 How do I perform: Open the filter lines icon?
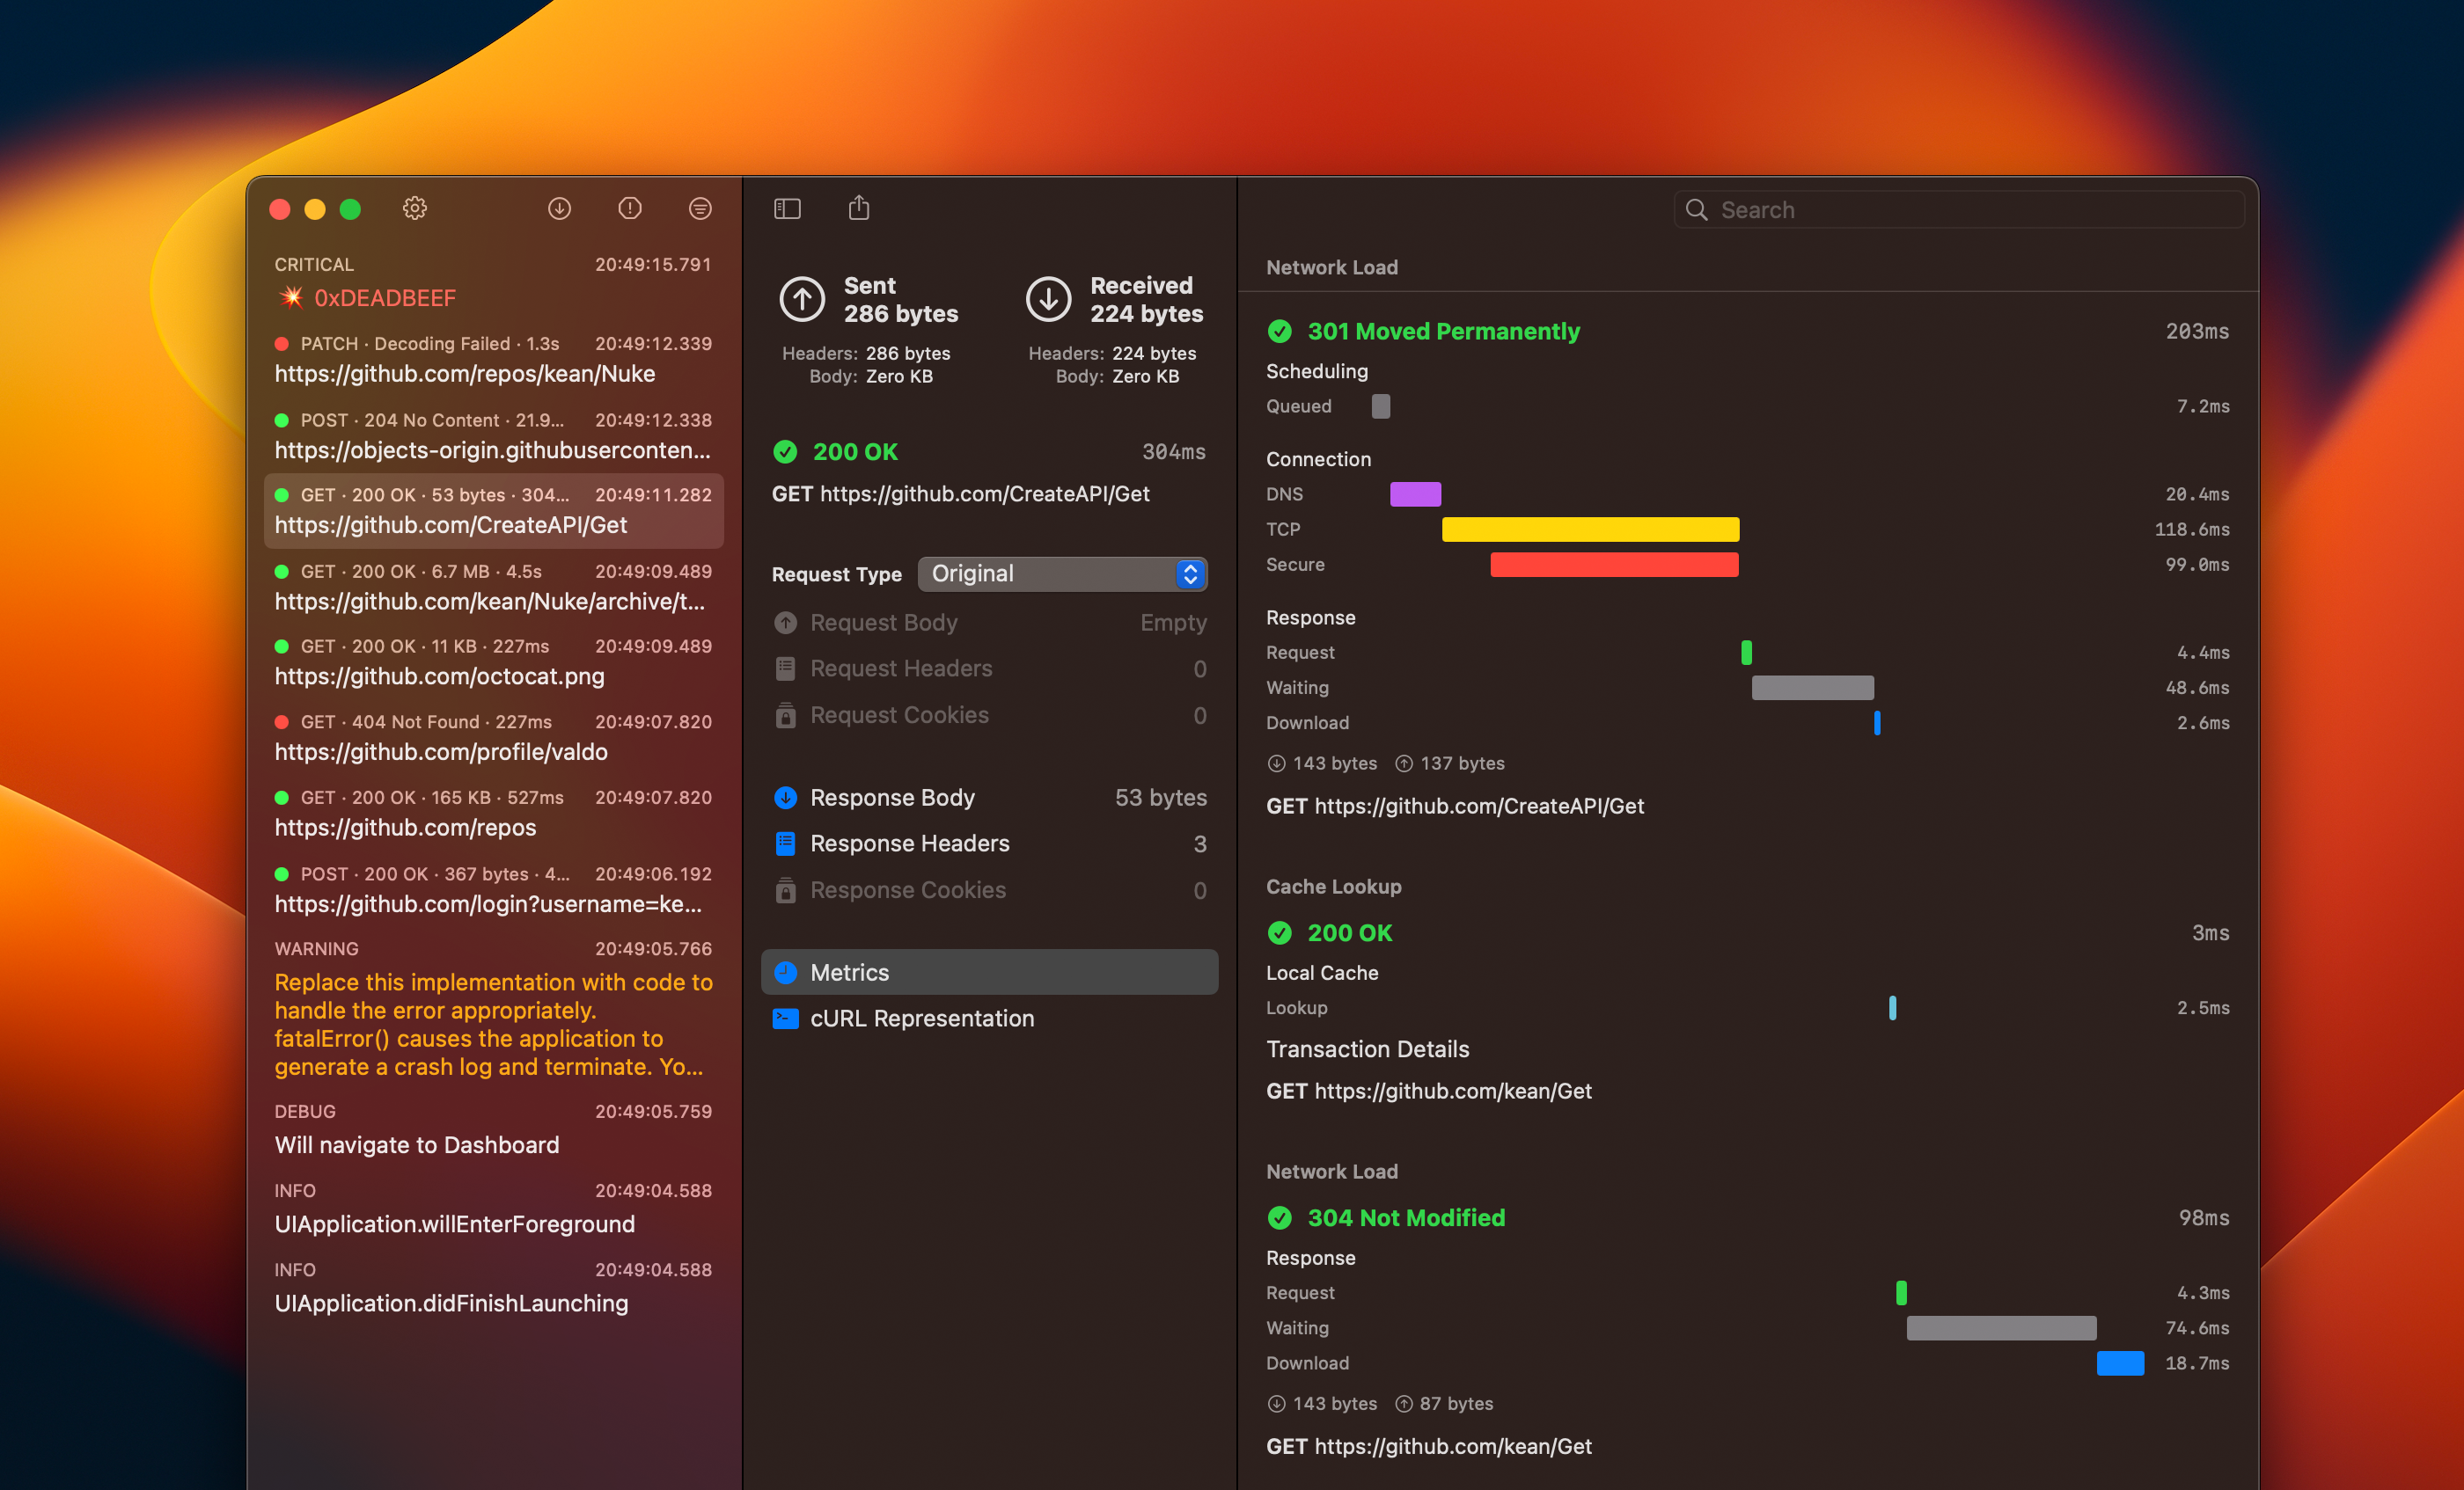pyautogui.click(x=700, y=208)
